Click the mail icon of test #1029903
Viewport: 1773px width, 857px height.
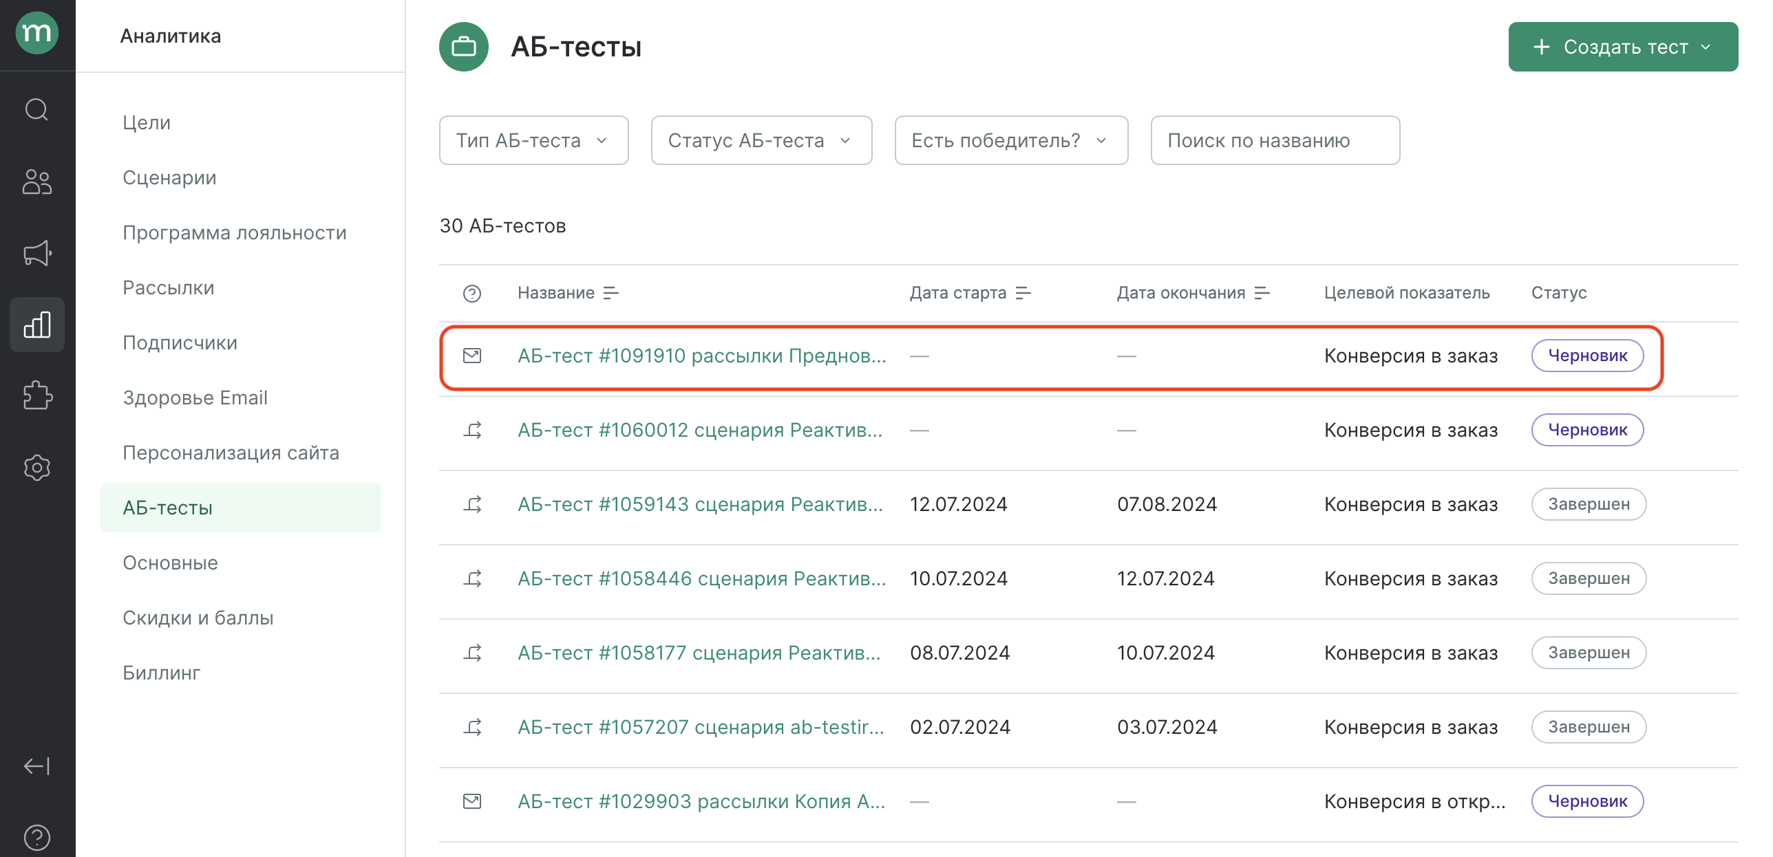tap(472, 801)
